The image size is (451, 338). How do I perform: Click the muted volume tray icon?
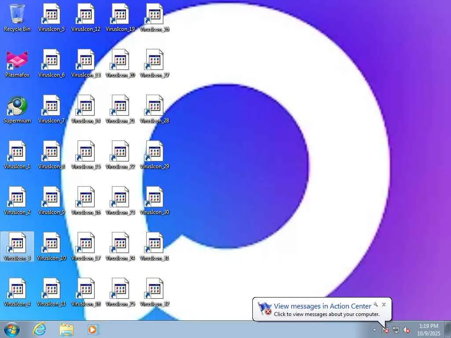pos(407,330)
